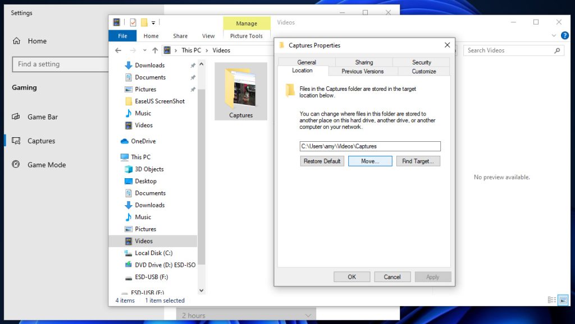Open Music in Quick access list
This screenshot has width=575, height=324.
pyautogui.click(x=143, y=113)
